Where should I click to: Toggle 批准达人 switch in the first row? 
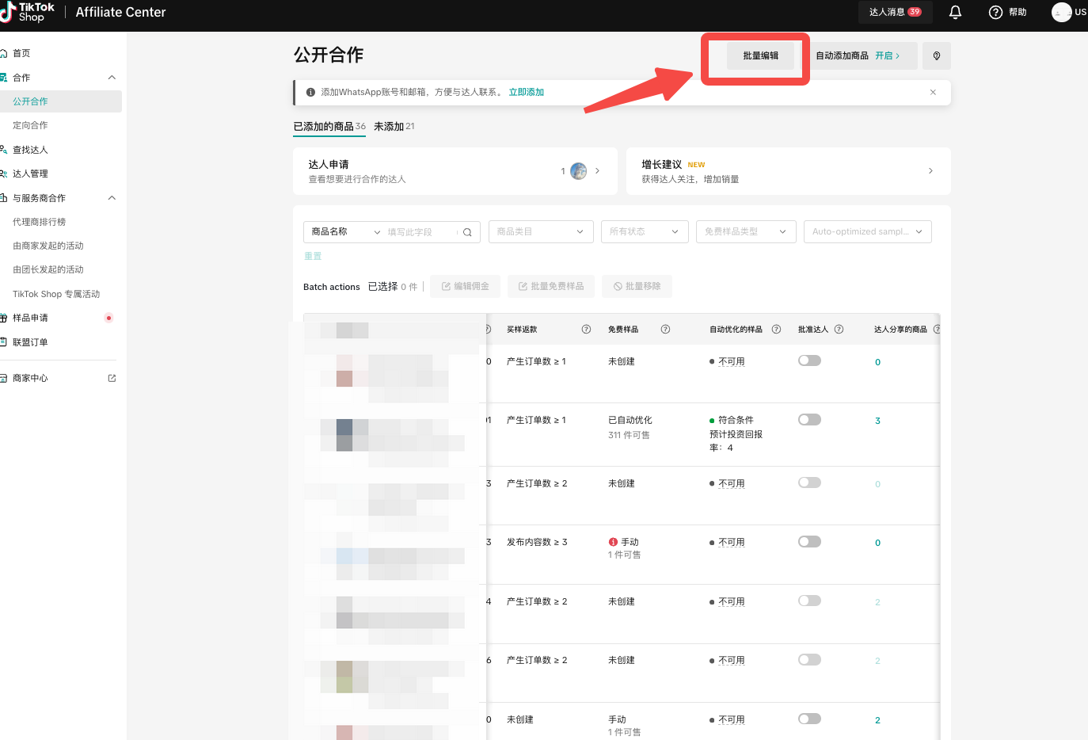tap(809, 360)
